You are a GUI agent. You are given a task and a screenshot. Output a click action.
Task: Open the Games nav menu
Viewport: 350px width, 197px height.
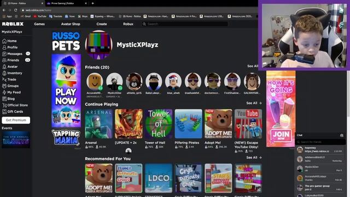point(39,24)
